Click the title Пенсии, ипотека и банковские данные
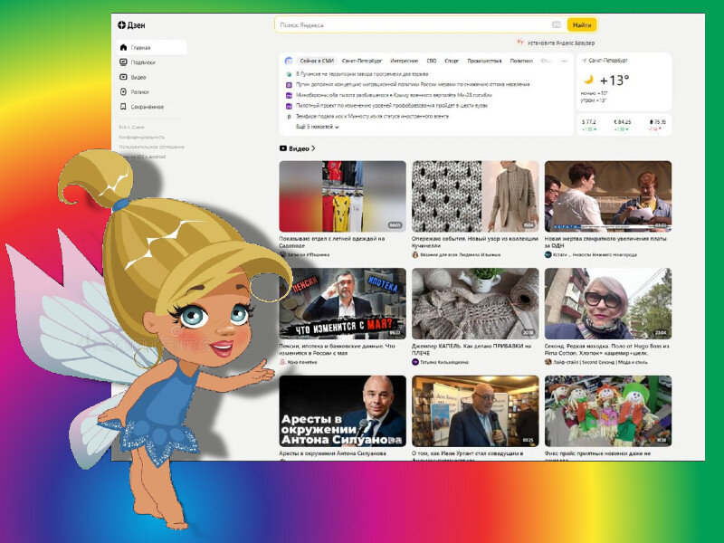Viewport: 724px width, 543px height. pos(337,349)
